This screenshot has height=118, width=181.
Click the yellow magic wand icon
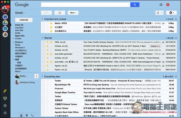tap(5, 91)
